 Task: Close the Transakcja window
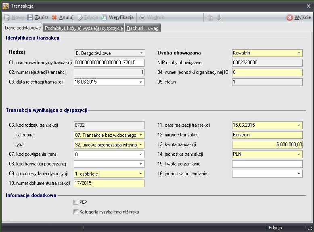coord(308,6)
